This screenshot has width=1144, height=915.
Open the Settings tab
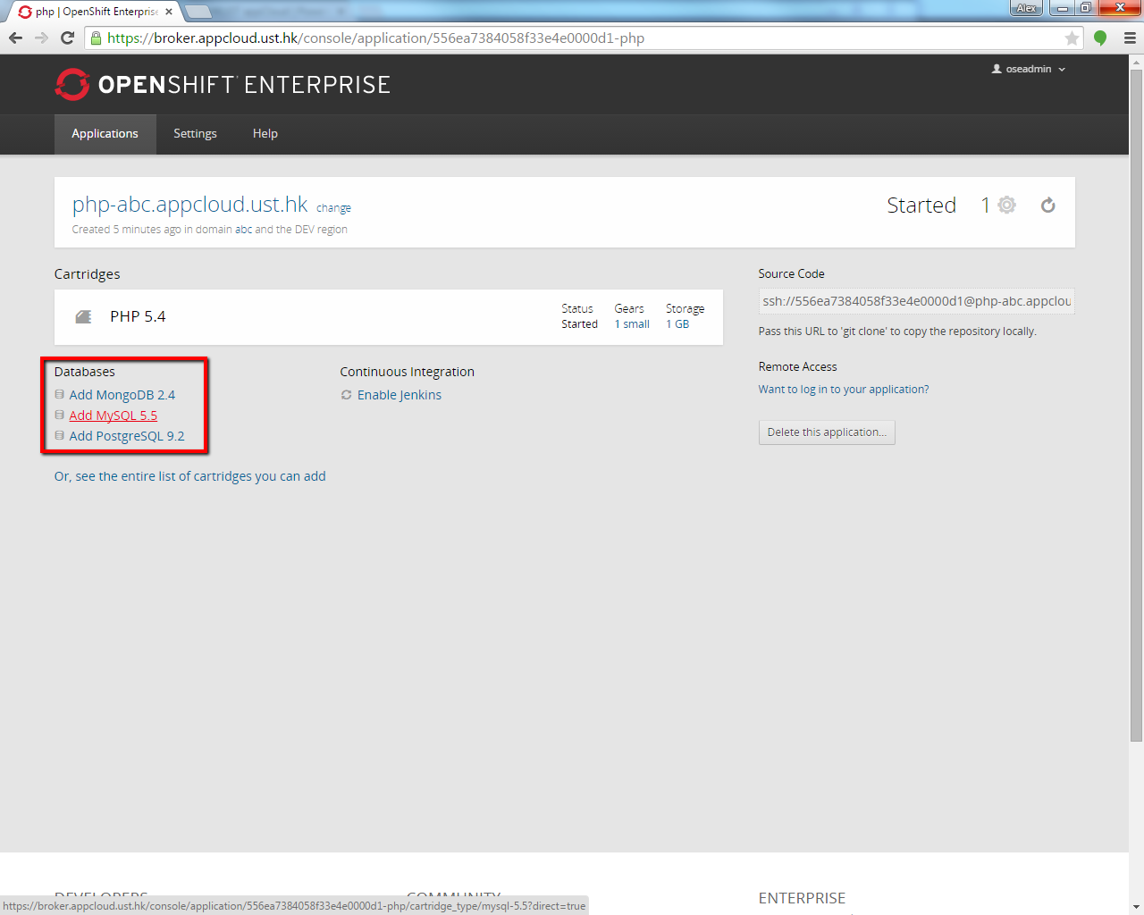(x=195, y=134)
